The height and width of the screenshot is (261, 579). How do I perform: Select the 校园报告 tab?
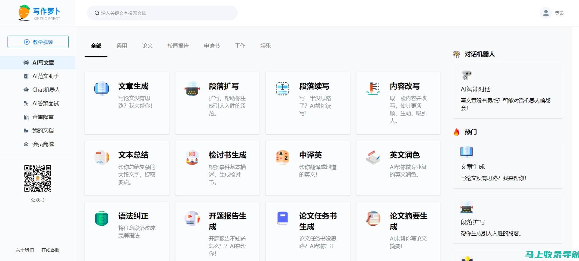click(x=178, y=46)
